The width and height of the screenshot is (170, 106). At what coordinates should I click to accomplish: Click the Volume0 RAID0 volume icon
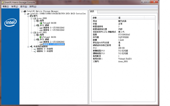(41, 23)
